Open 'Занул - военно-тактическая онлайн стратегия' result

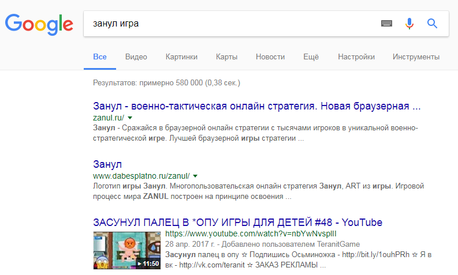pos(257,106)
